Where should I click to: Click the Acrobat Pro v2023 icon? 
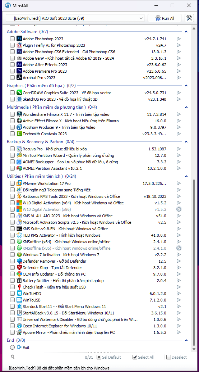pyautogui.click(x=19, y=78)
